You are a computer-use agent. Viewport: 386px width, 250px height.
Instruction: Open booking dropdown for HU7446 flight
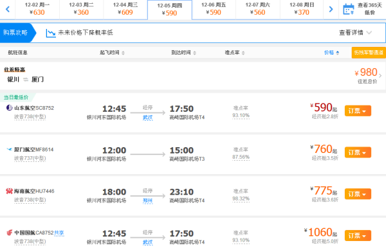pos(358,194)
